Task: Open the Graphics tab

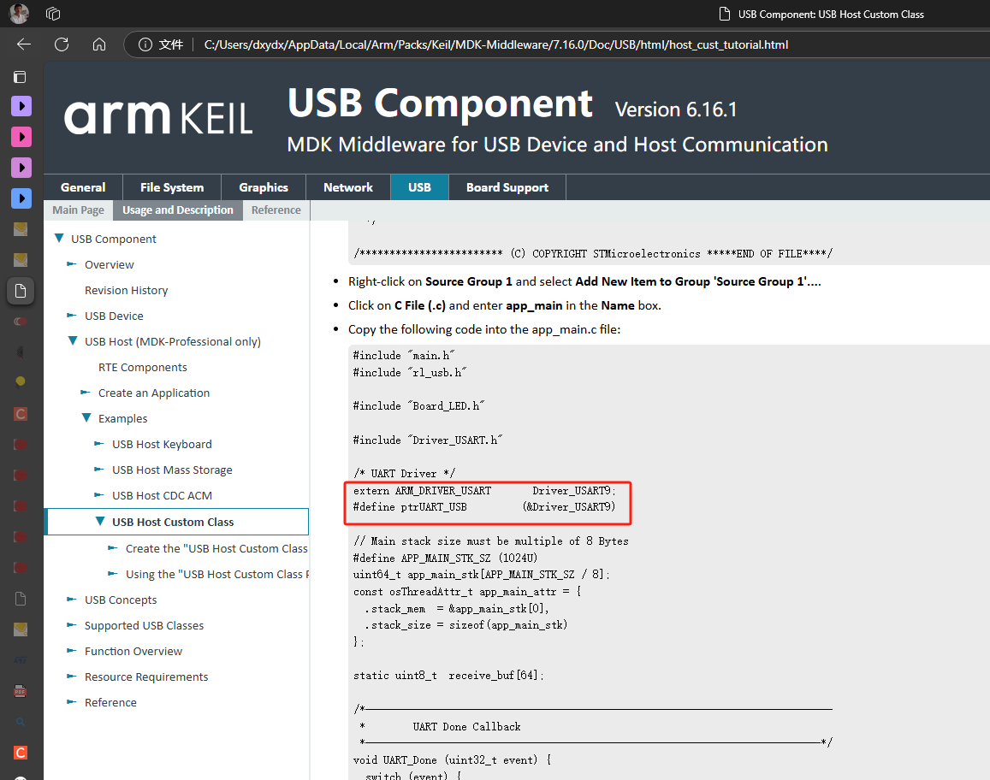Action: pos(264,187)
